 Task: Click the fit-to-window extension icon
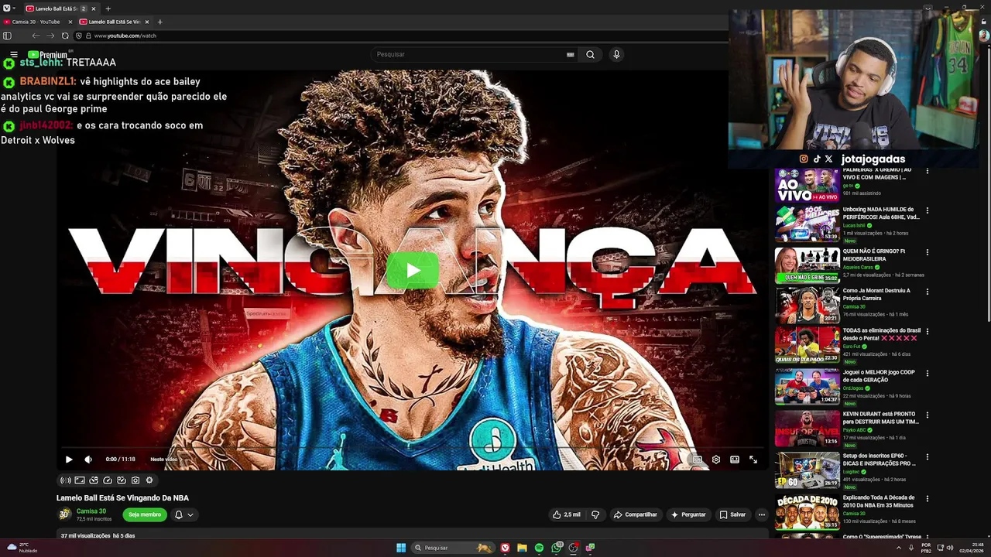[x=80, y=480]
